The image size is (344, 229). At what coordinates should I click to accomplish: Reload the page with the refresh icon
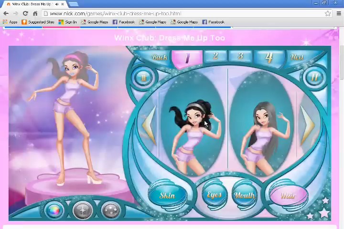(25, 13)
